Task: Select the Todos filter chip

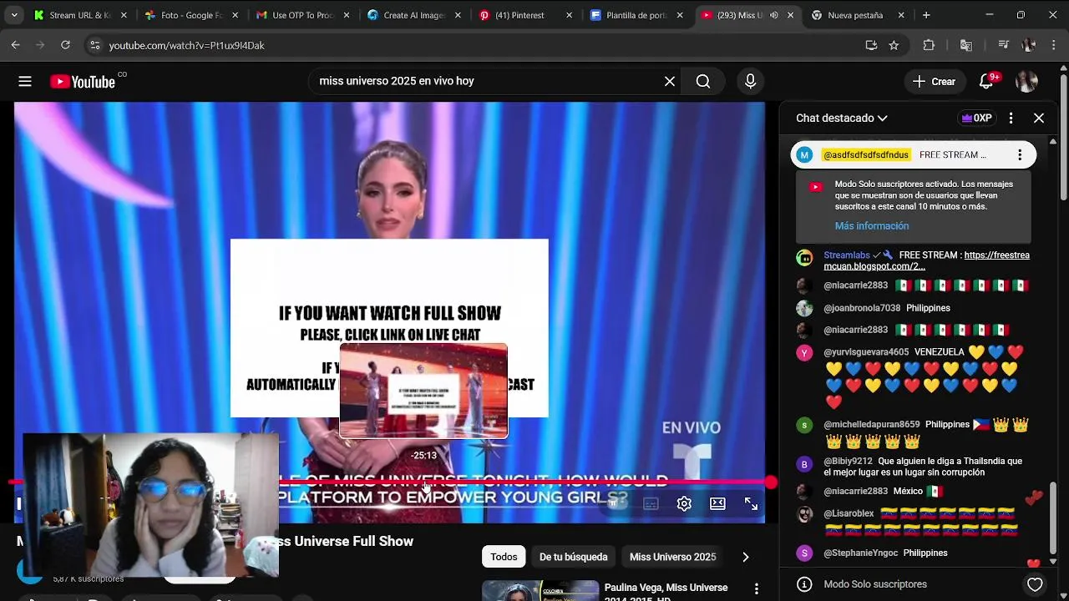Action: [504, 557]
